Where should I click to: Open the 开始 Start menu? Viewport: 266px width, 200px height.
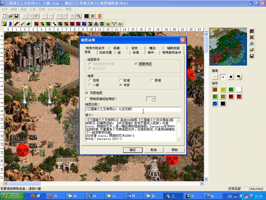coord(12,196)
